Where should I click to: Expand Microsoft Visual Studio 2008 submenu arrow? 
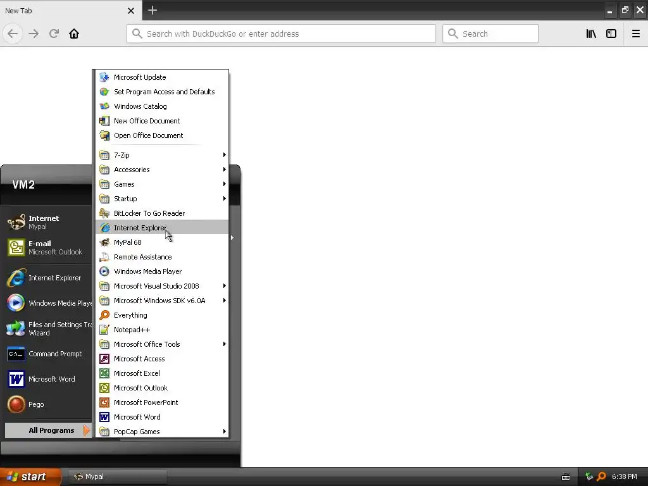click(x=225, y=286)
